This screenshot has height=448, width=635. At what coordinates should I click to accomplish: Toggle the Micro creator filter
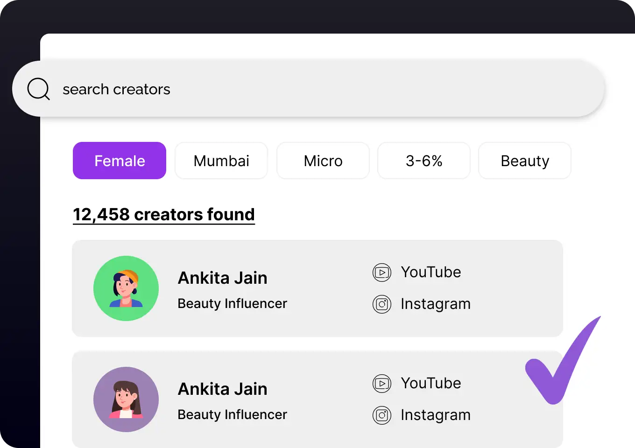323,161
